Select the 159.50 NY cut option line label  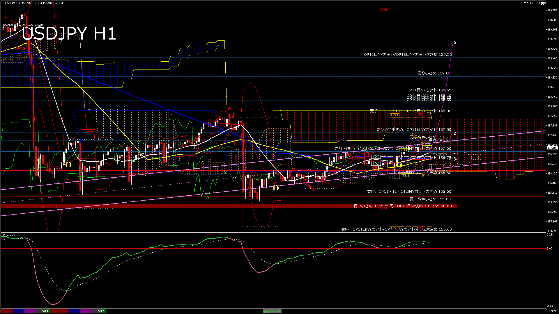[408, 54]
